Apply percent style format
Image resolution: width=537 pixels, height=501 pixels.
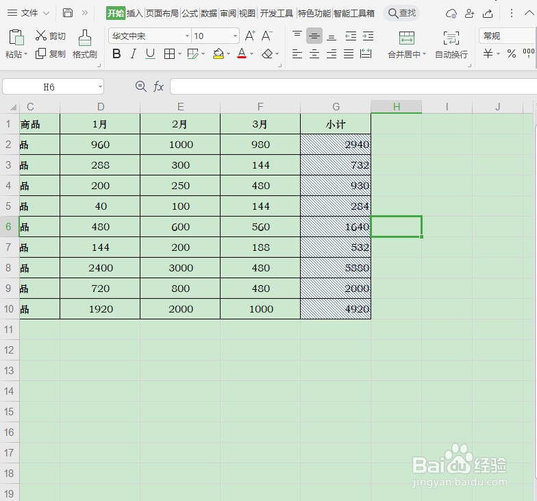coord(512,53)
